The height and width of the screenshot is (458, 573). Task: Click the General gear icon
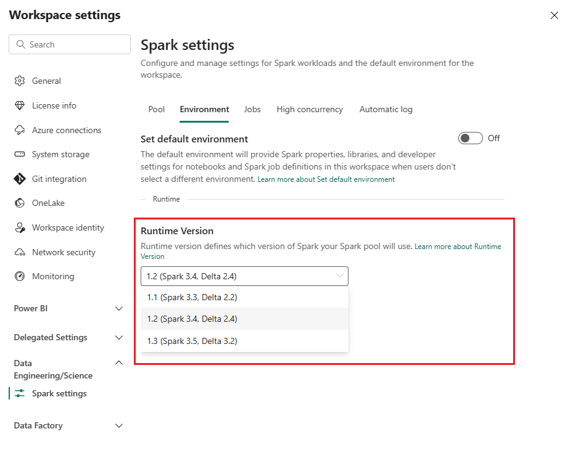pyautogui.click(x=20, y=81)
